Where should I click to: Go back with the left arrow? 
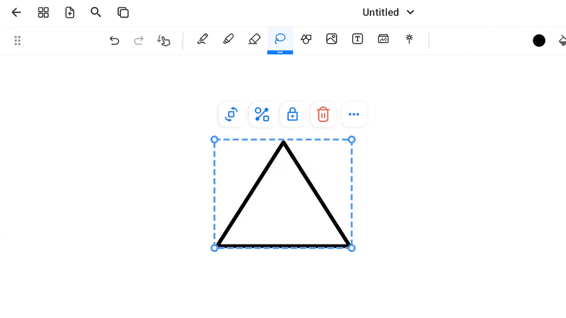click(x=16, y=13)
